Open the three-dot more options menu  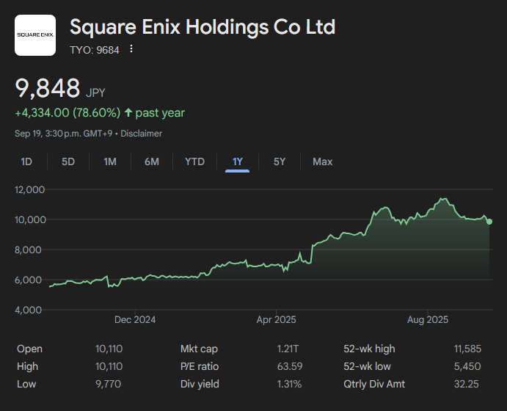coord(131,49)
